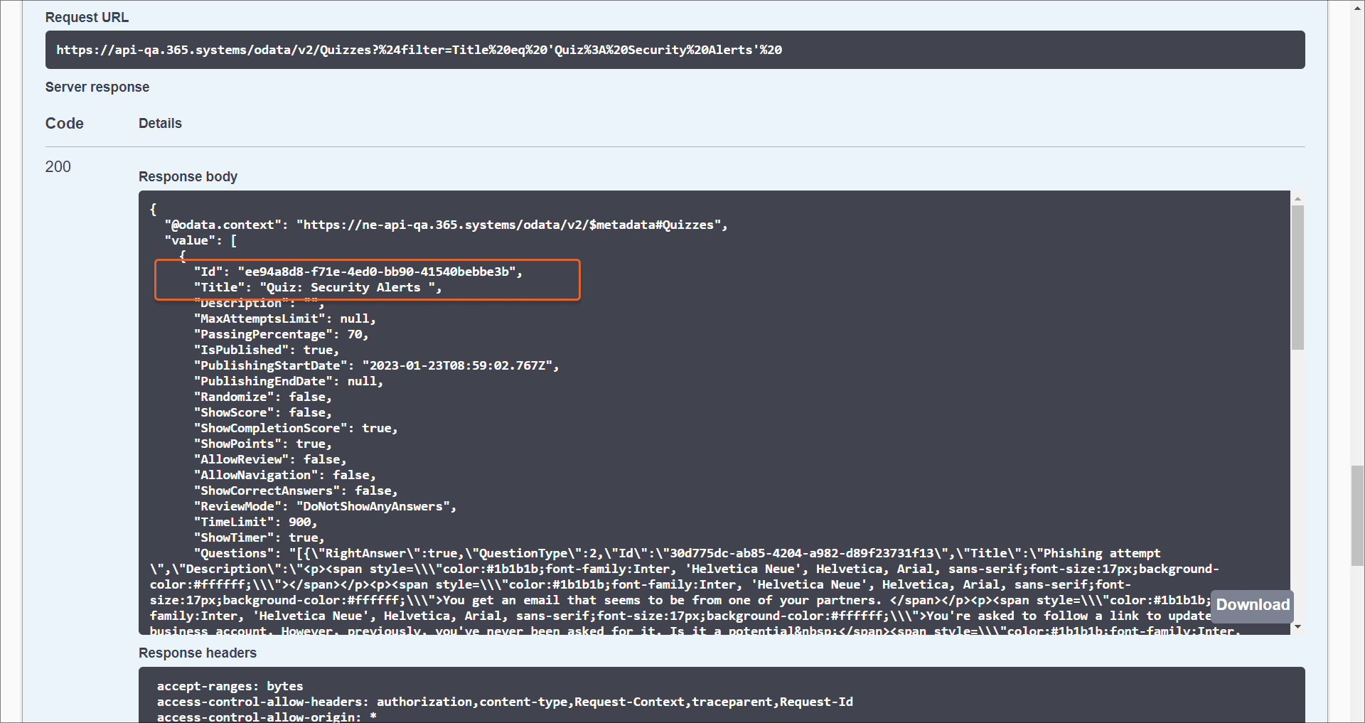The image size is (1365, 723).
Task: Click the page scrollbar thumb at far right
Action: pos(1357,515)
